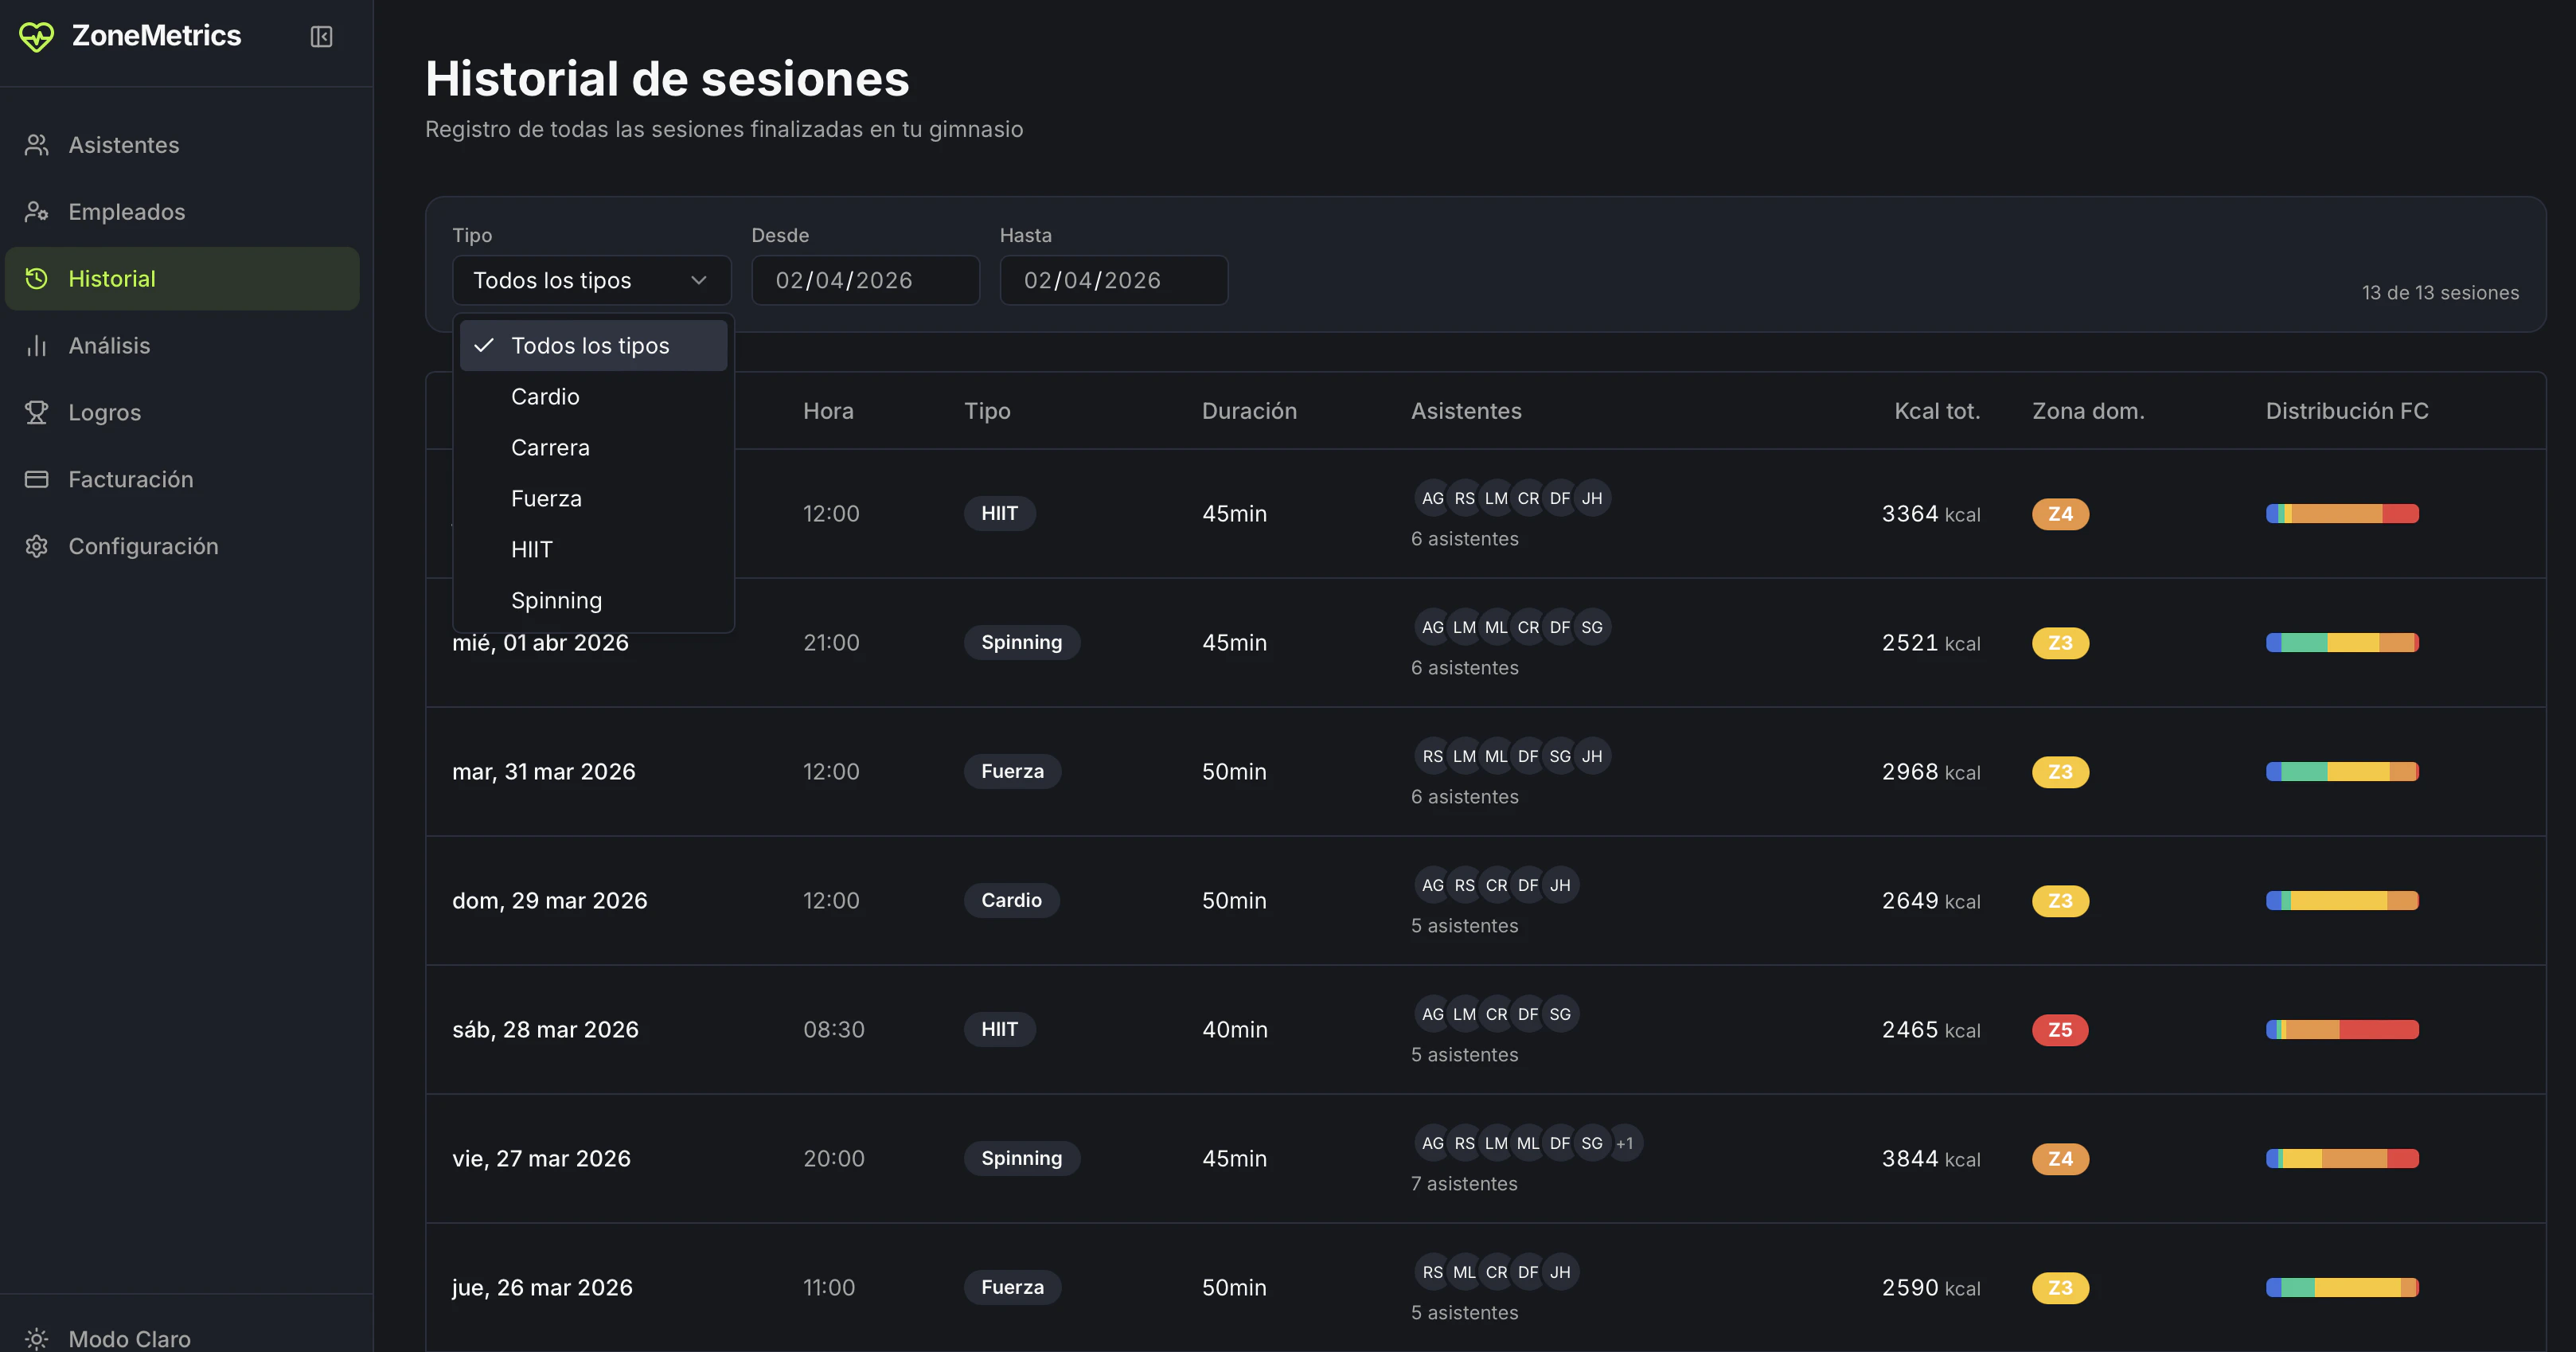Select Fuerza in the type menu
Screen dimensions: 2576x1352
546,498
